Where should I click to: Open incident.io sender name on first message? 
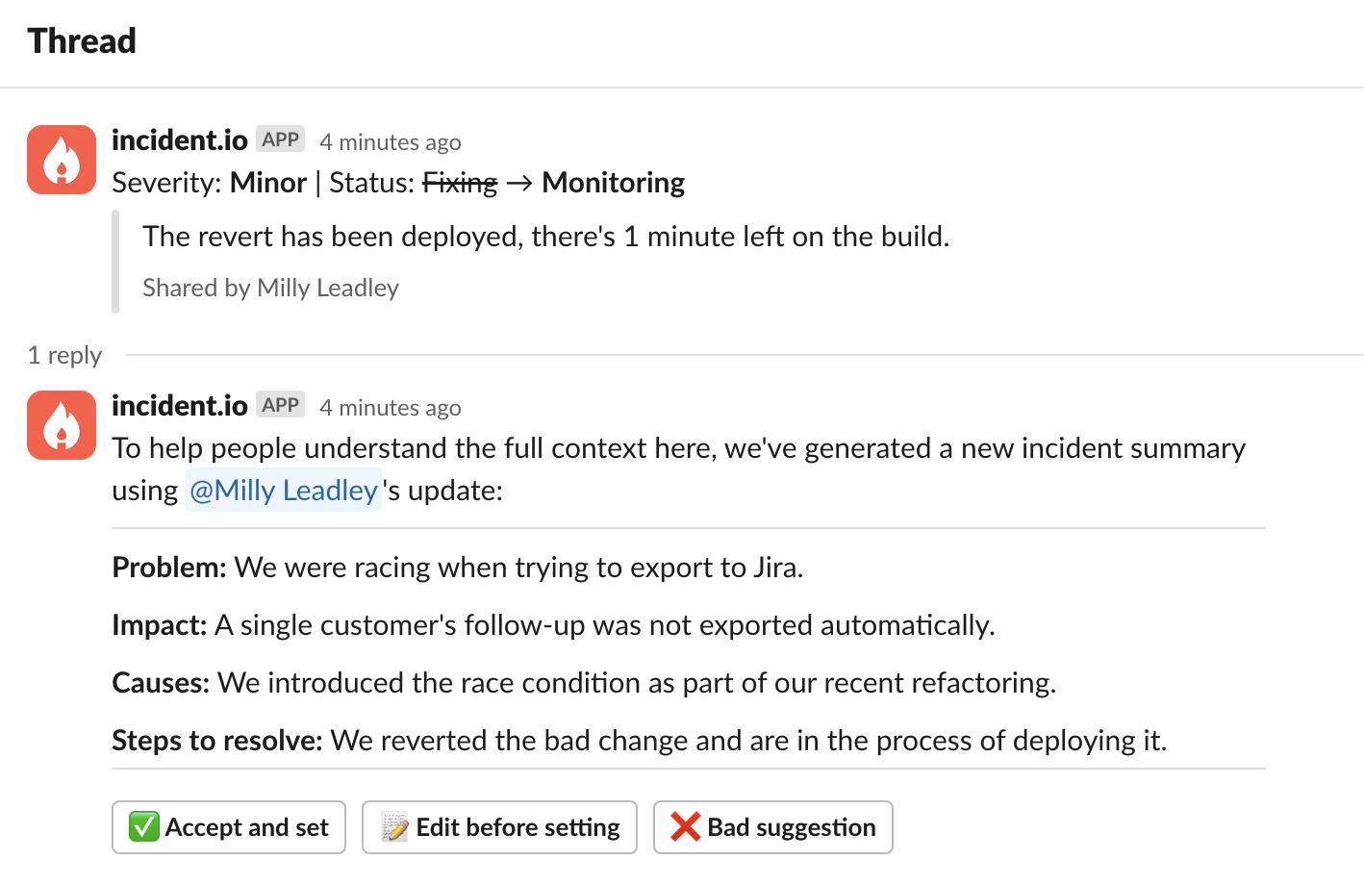coord(180,140)
